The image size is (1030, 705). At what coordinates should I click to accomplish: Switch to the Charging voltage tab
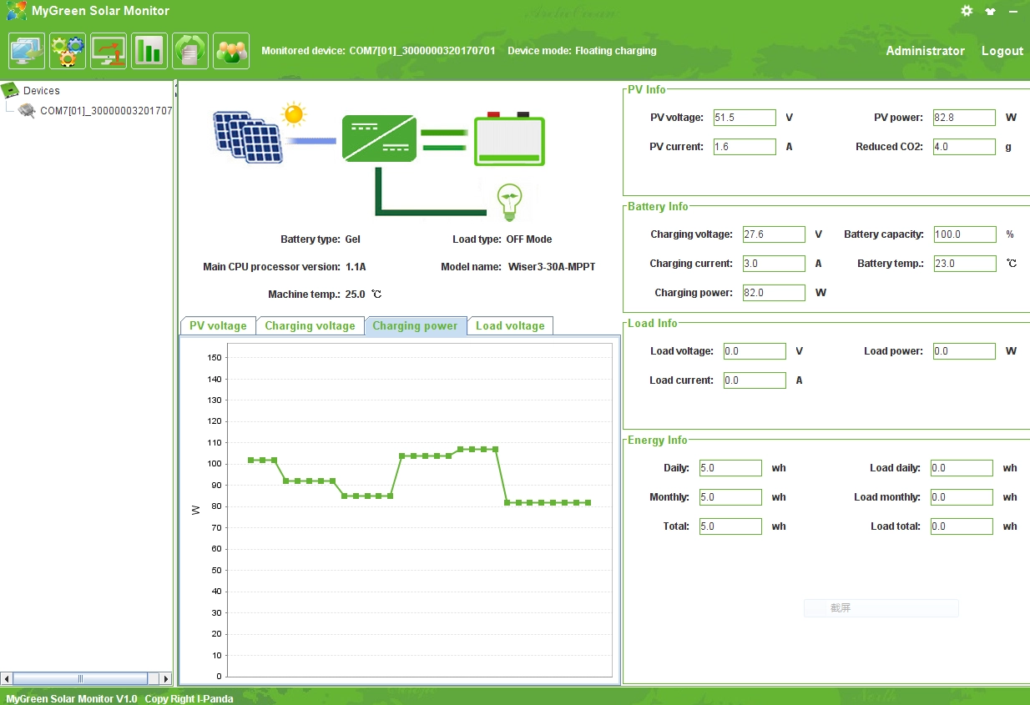[310, 326]
